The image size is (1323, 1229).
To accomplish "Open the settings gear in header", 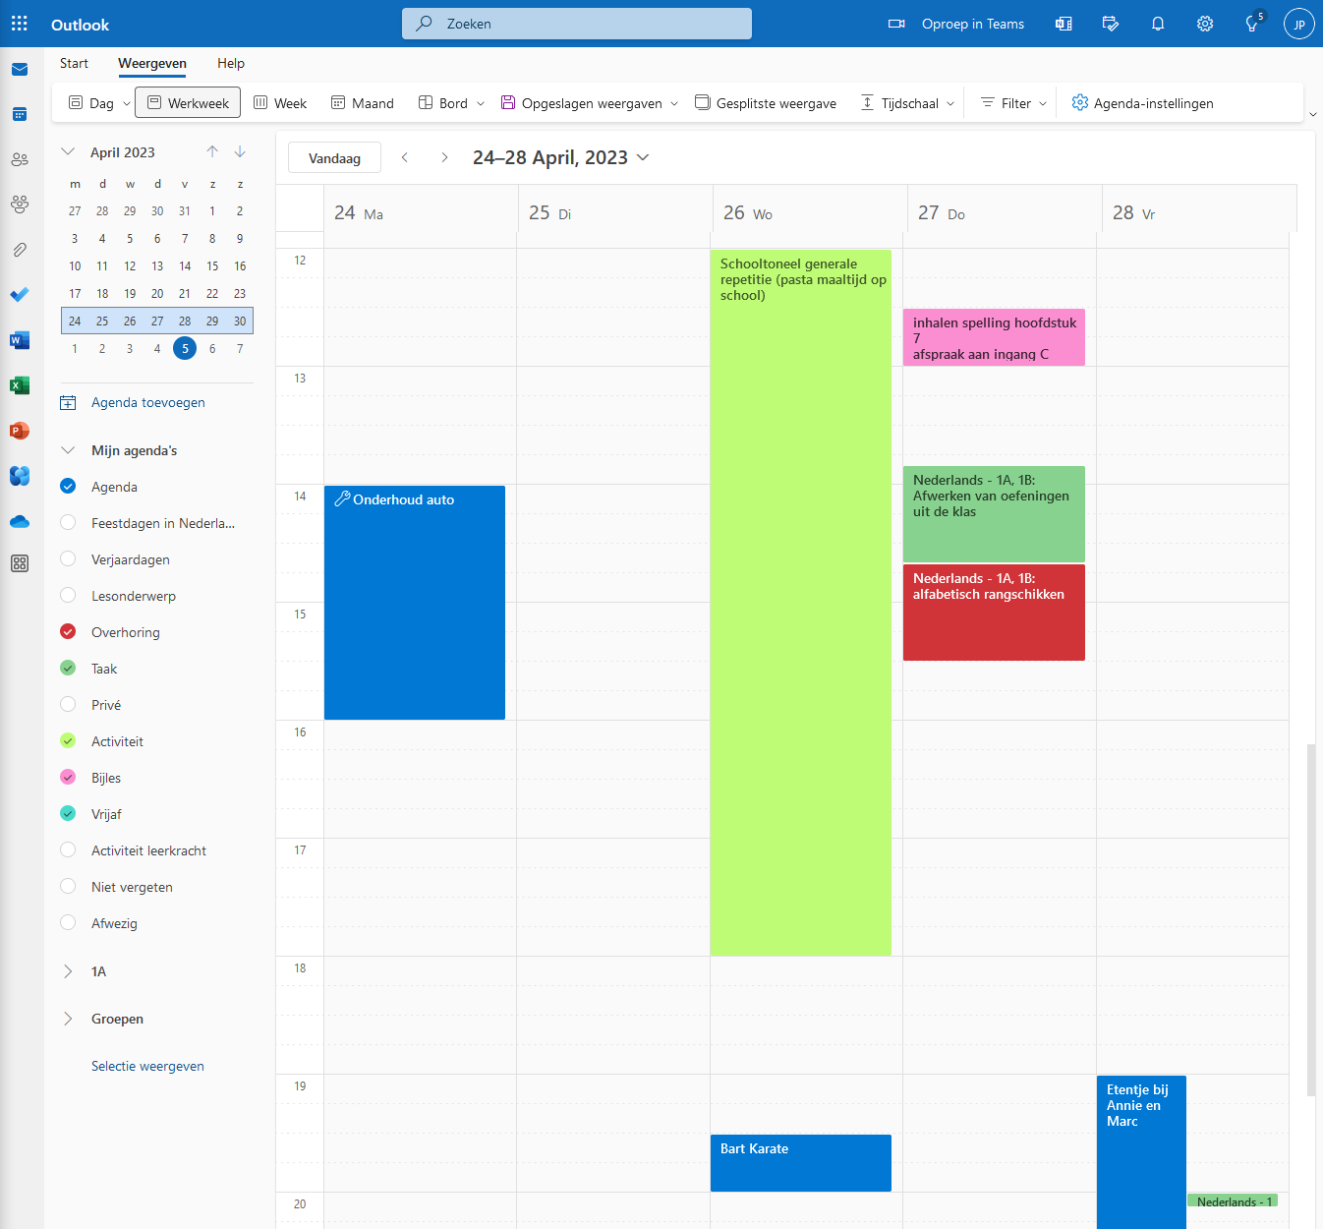I will 1205,24.
